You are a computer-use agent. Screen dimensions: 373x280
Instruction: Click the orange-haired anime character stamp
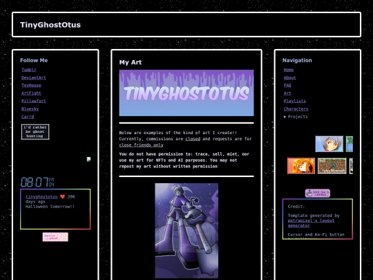(x=301, y=166)
